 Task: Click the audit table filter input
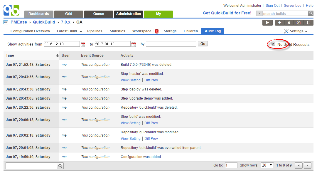pos(31,166)
